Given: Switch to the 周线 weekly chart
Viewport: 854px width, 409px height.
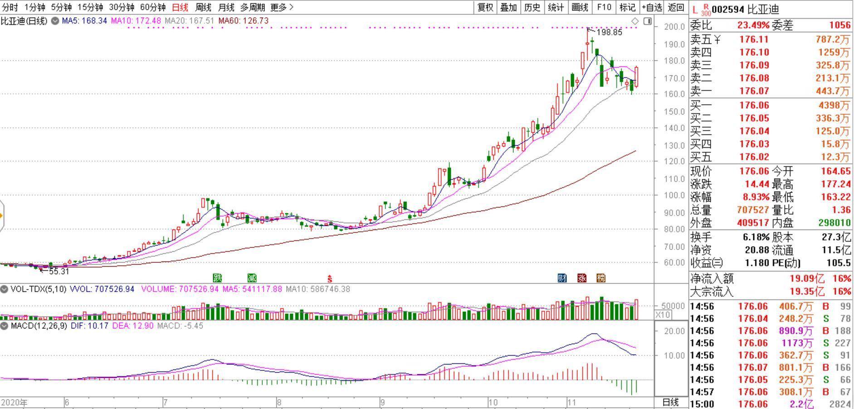Looking at the screenshot, I should click(203, 7).
